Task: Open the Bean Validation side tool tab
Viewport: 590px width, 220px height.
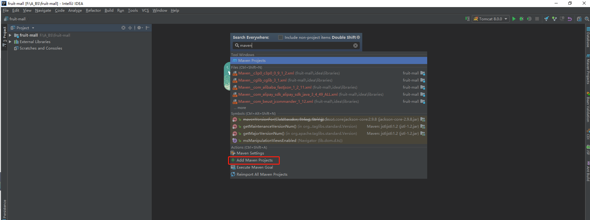Action: click(x=588, y=107)
